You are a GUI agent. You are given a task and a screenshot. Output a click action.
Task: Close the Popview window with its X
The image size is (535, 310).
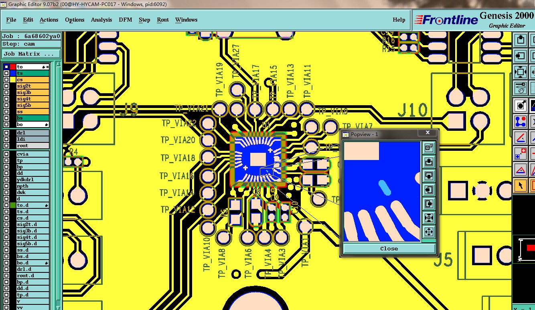(x=428, y=132)
